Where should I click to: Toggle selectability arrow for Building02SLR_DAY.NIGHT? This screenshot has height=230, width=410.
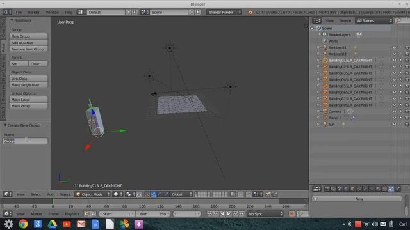[400, 66]
